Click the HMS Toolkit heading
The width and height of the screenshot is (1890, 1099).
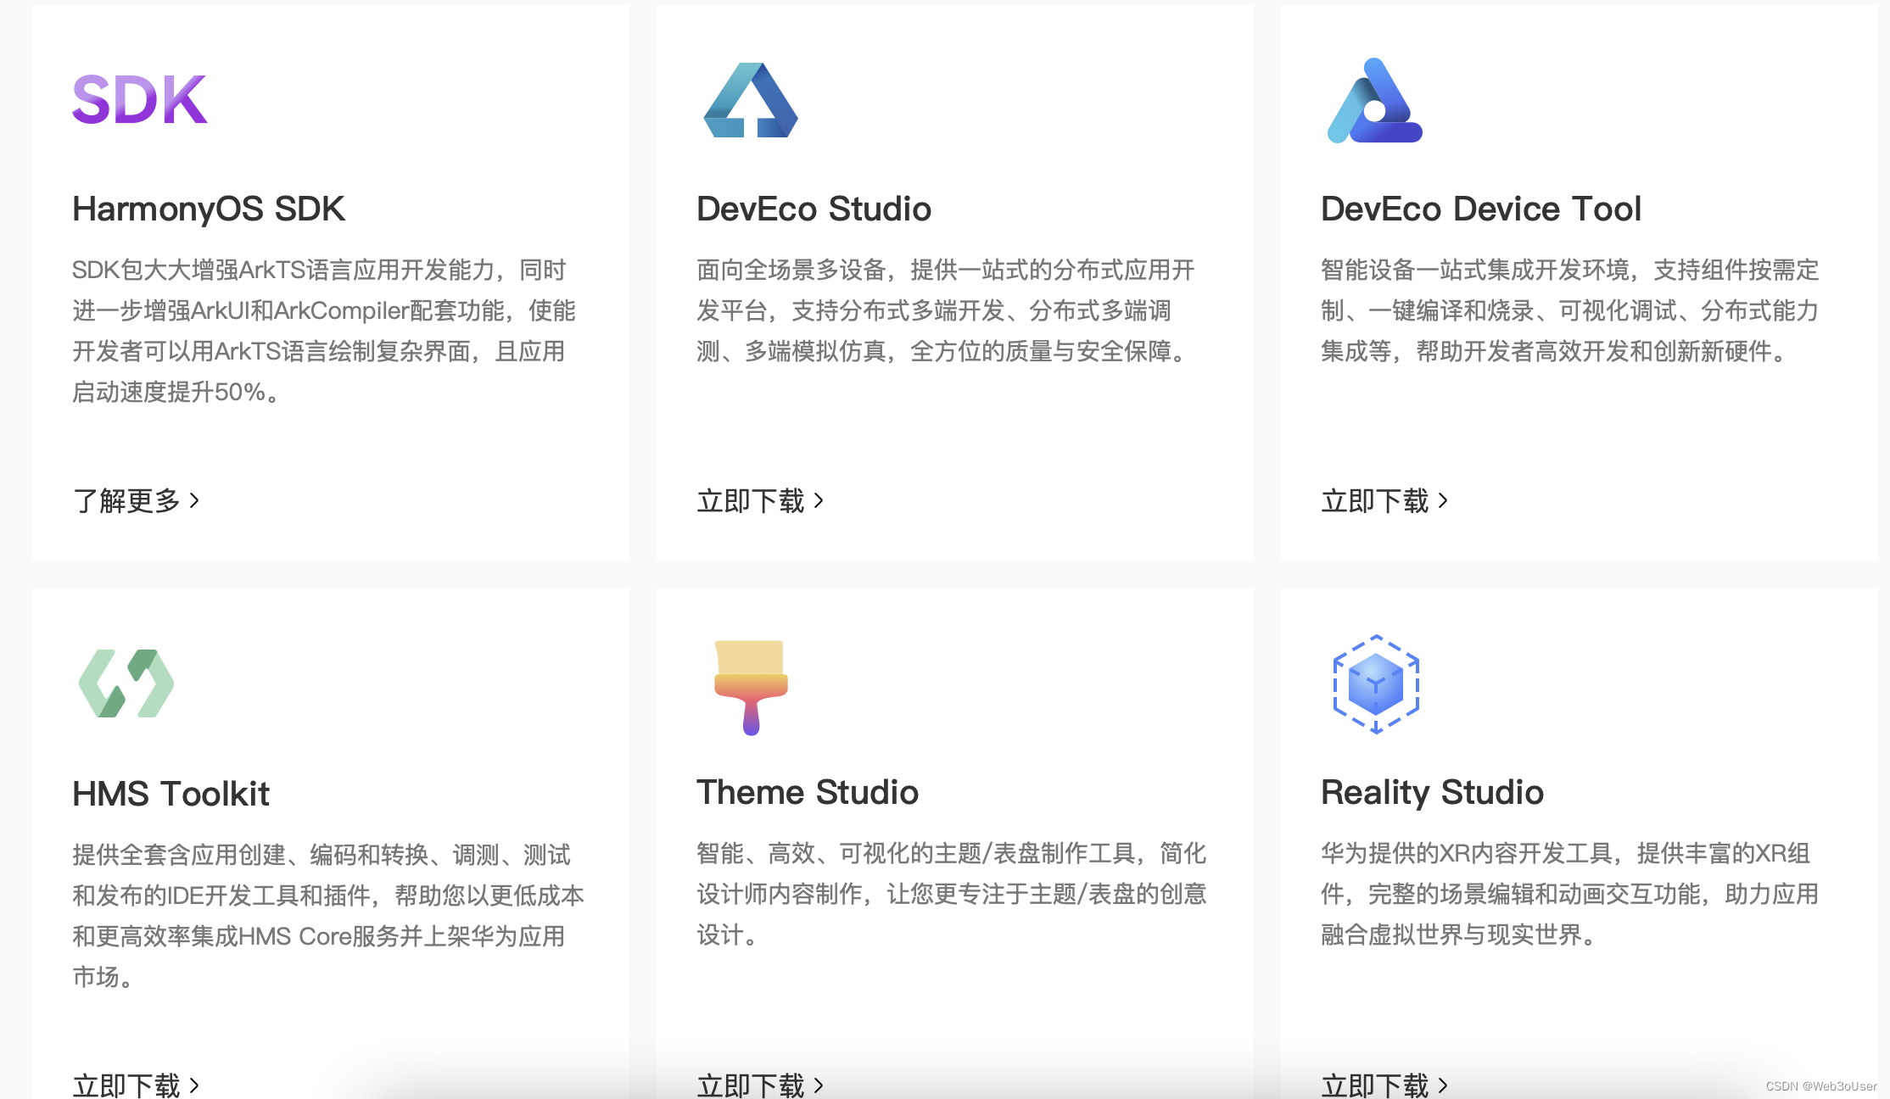pyautogui.click(x=171, y=794)
